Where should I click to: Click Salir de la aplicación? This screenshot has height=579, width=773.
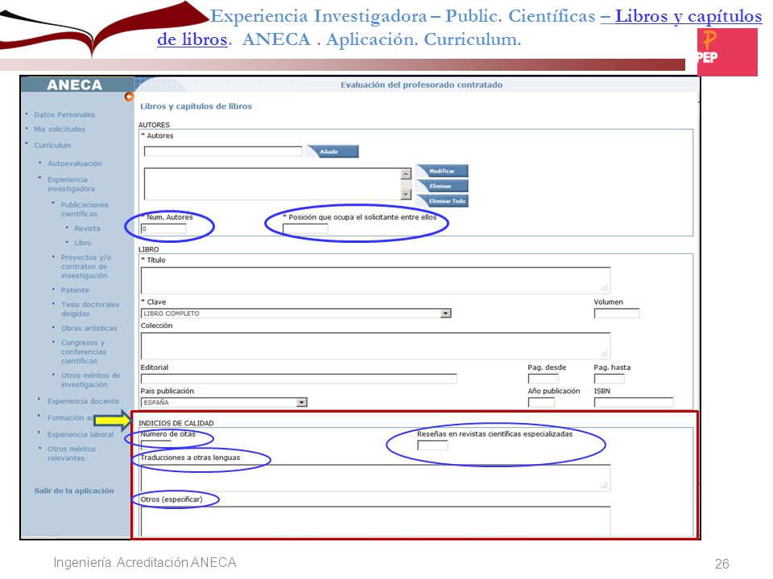point(74,491)
